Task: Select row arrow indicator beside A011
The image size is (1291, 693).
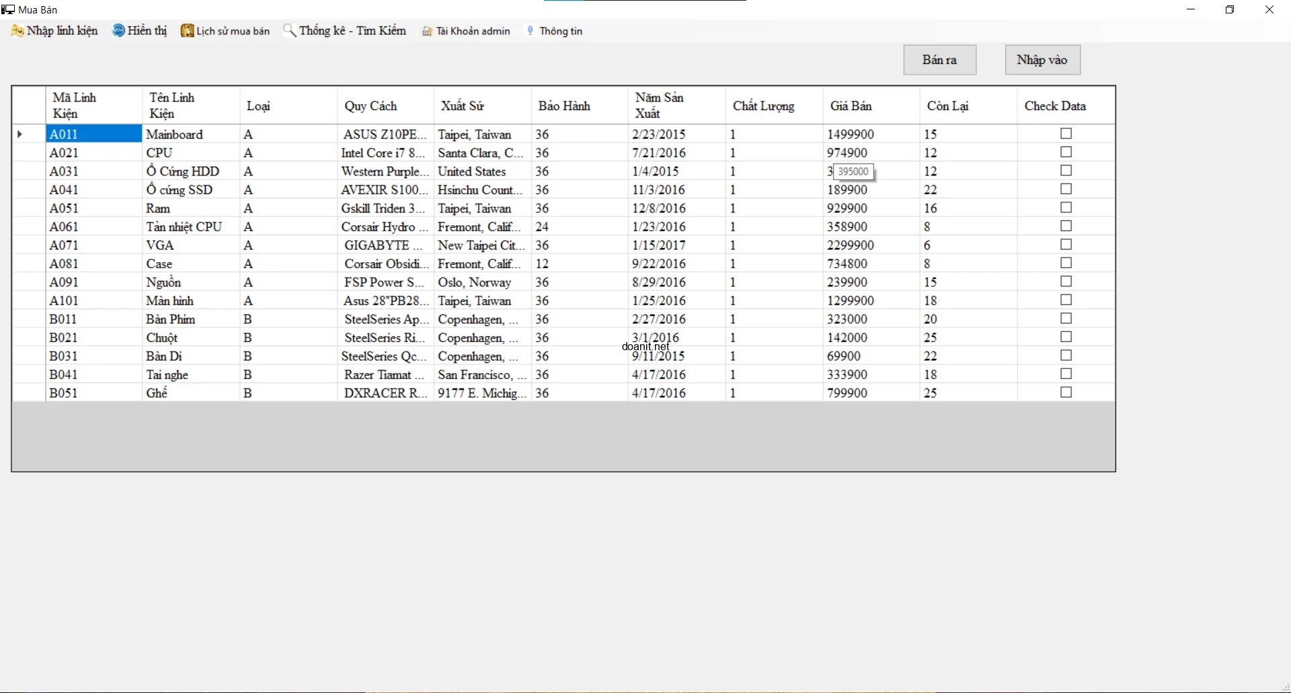Action: click(x=20, y=134)
